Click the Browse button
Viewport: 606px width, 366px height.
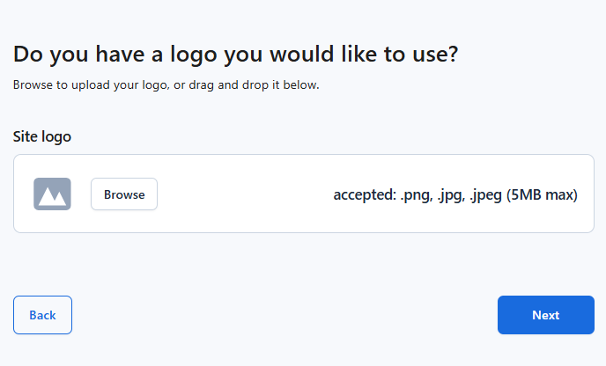click(x=124, y=194)
